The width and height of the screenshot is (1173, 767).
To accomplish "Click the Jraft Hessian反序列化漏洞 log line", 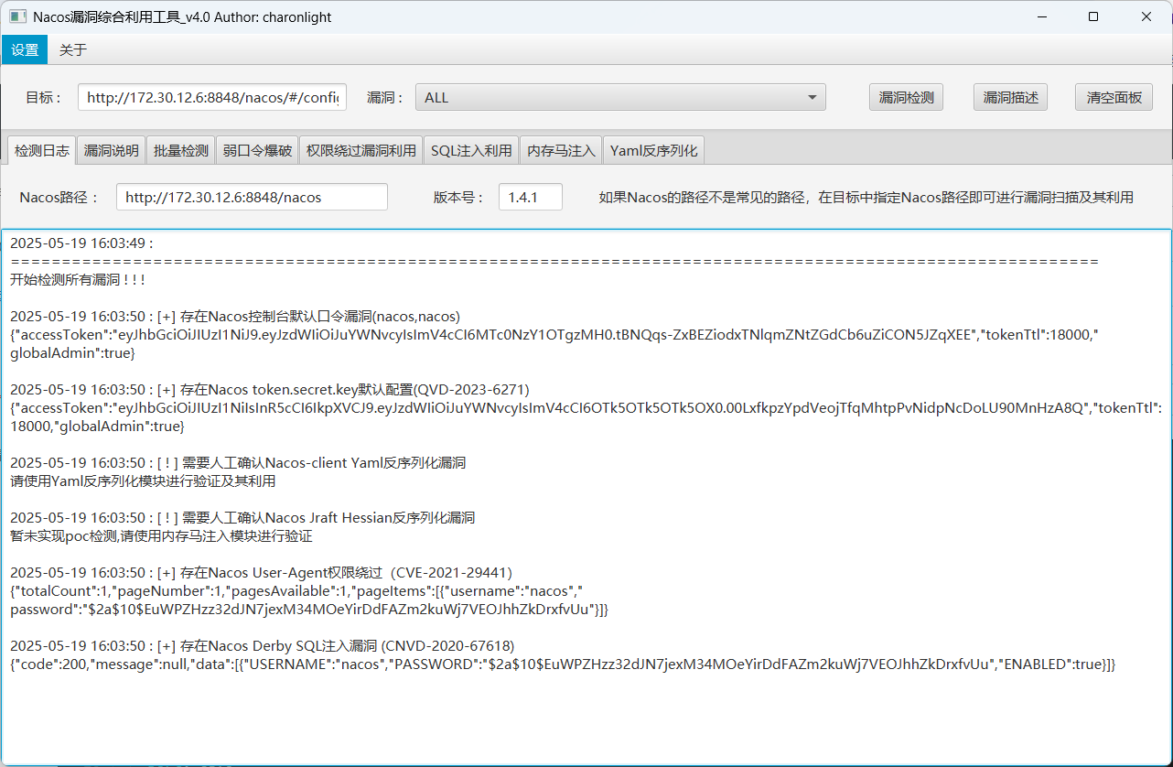I will click(242, 517).
